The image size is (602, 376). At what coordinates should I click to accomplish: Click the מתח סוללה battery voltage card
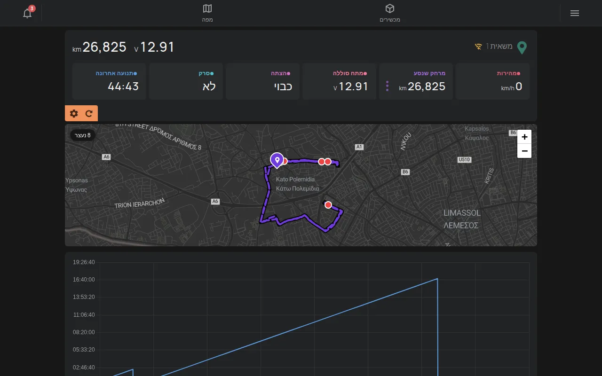point(340,81)
